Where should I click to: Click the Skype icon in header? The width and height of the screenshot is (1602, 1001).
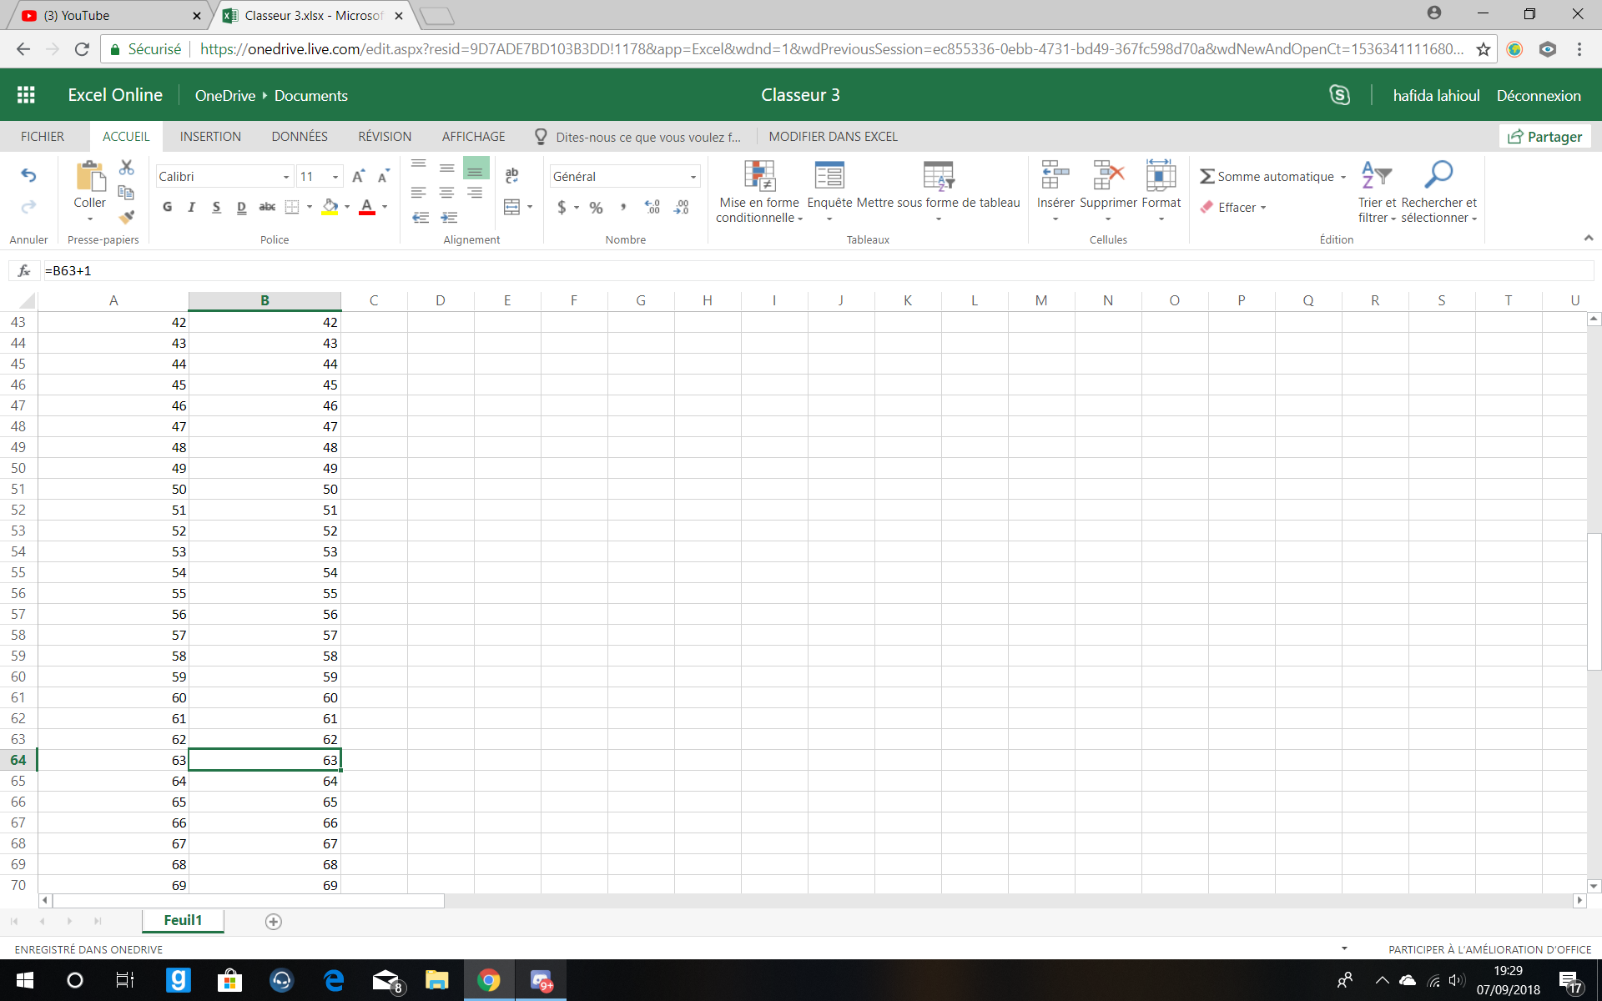(1339, 95)
